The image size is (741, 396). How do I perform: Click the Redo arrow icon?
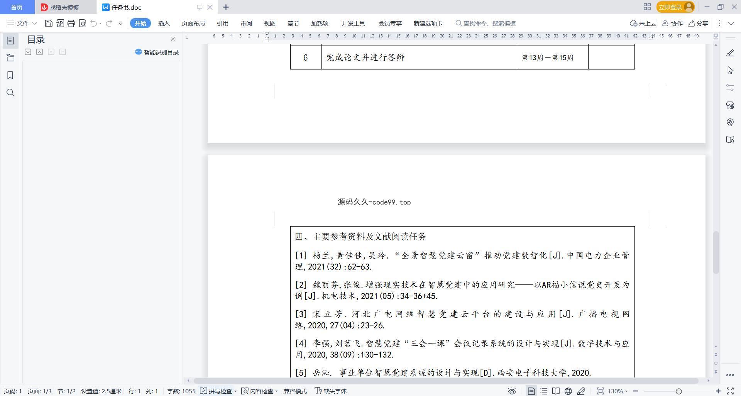click(x=109, y=23)
